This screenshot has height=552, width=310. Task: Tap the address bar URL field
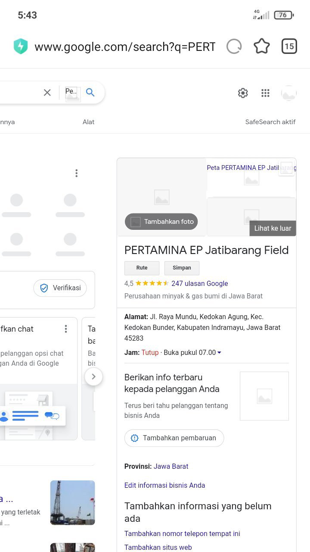click(125, 47)
